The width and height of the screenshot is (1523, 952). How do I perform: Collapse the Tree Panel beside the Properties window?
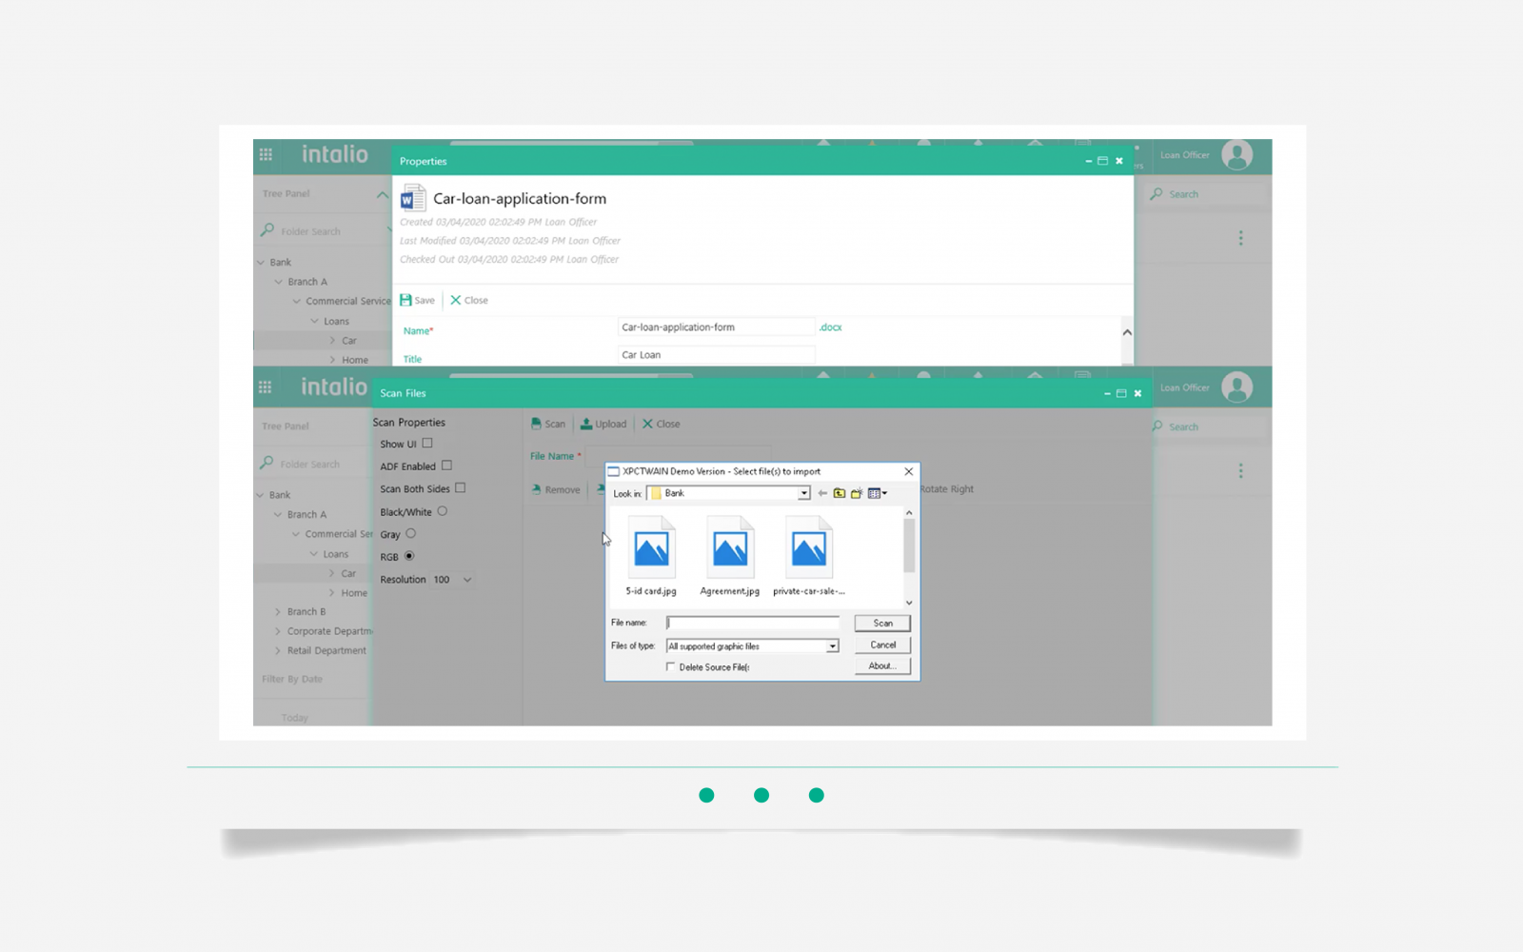click(382, 194)
